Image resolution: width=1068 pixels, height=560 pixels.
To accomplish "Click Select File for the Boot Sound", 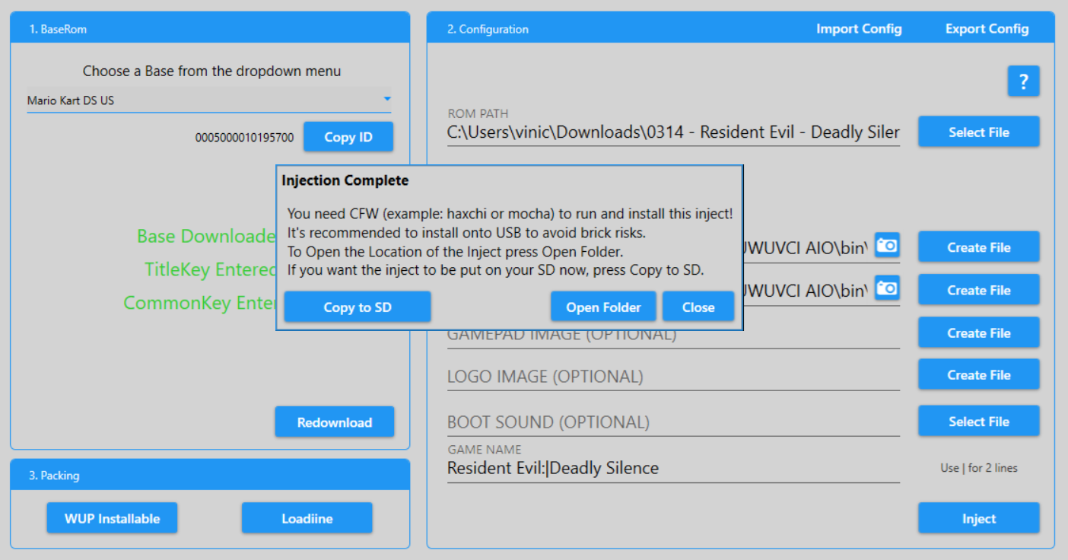I will click(978, 422).
